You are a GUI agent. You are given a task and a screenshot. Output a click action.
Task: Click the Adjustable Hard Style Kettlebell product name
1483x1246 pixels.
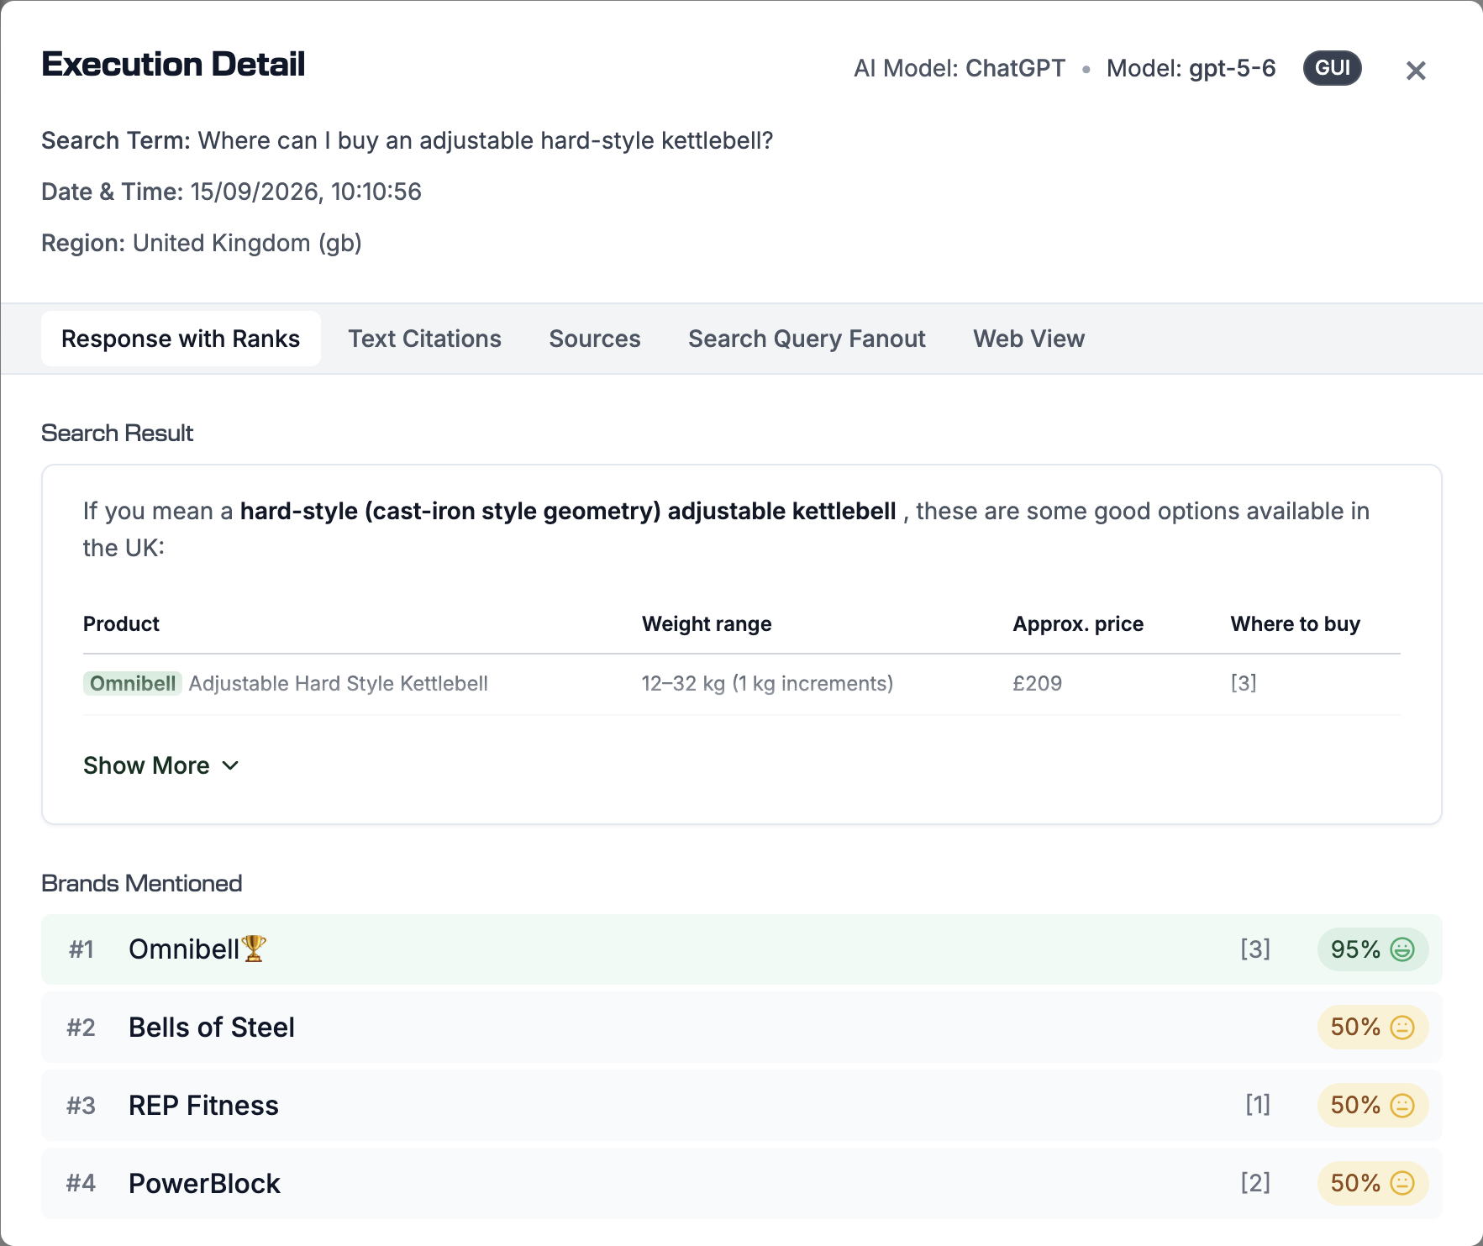338,683
